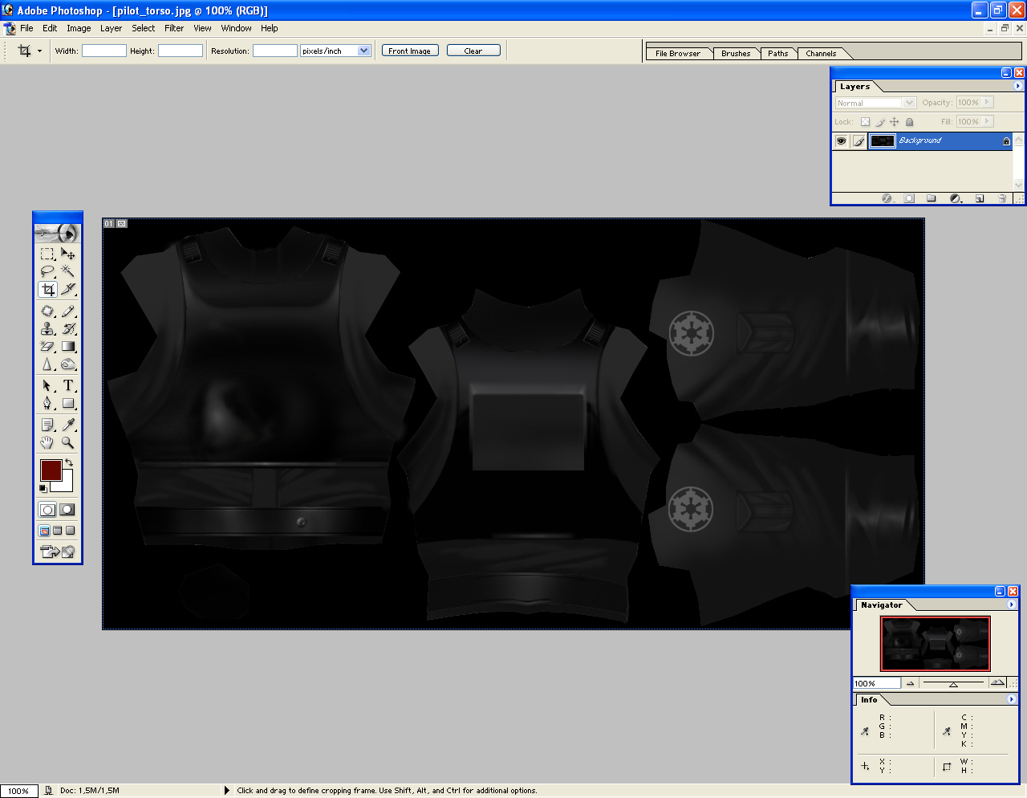The height and width of the screenshot is (798, 1027).
Task: Select the Clone Stamp tool
Action: [47, 328]
